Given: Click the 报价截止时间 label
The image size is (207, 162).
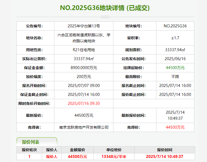Looking at the screenshot, I should [134, 95].
